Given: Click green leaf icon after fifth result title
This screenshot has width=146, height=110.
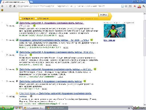Looking at the screenshot, I should (85, 81).
